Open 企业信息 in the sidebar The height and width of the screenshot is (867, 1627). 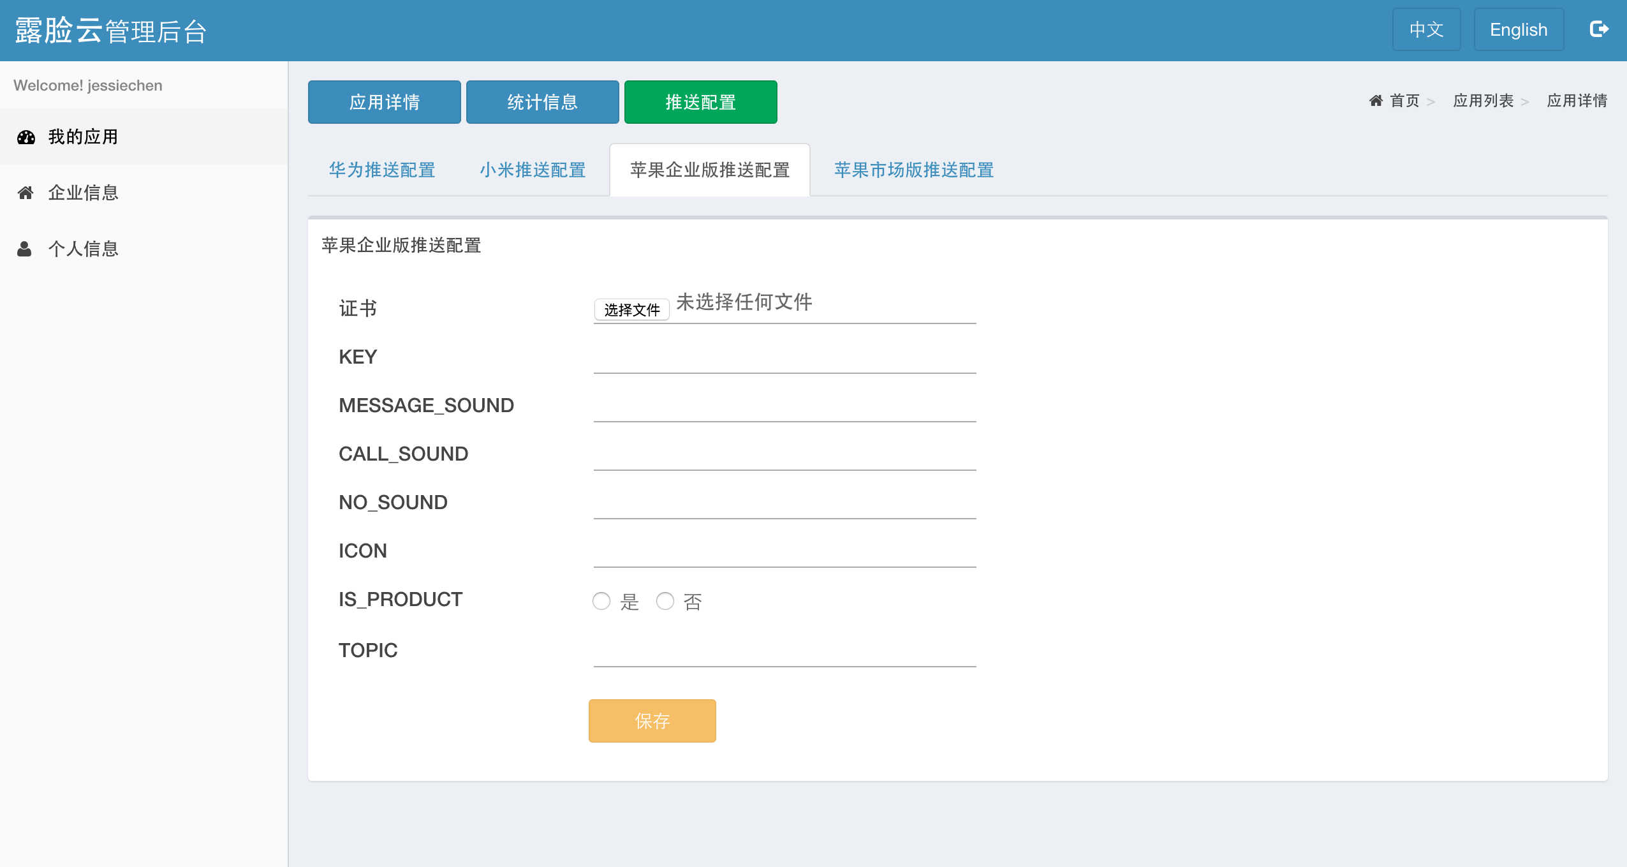[x=144, y=193]
